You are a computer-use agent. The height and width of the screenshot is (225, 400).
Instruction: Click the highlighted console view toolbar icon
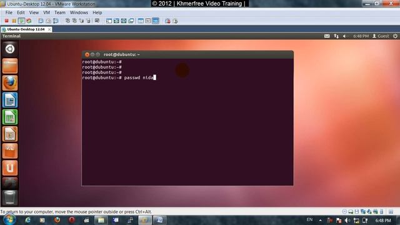pyautogui.click(x=156, y=21)
